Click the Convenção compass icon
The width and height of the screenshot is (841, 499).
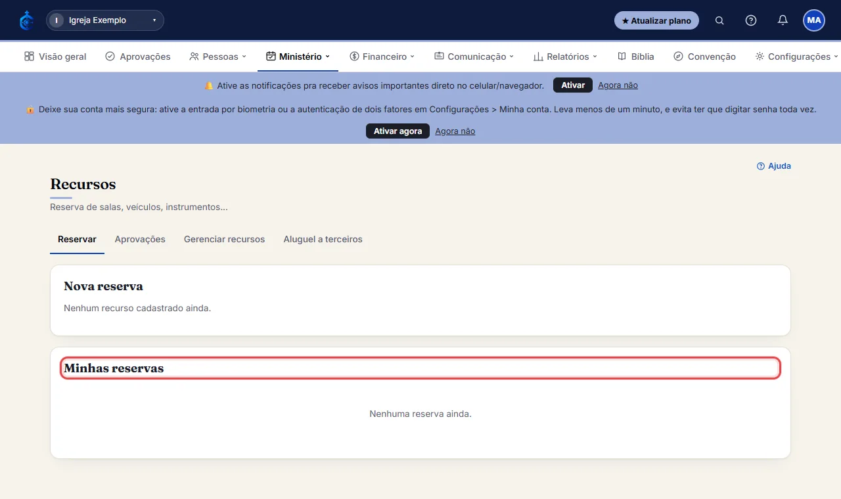click(x=678, y=56)
